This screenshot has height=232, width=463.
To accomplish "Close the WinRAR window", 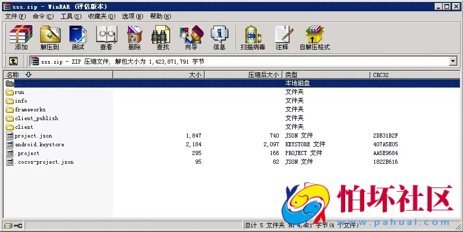I will tap(456, 7).
